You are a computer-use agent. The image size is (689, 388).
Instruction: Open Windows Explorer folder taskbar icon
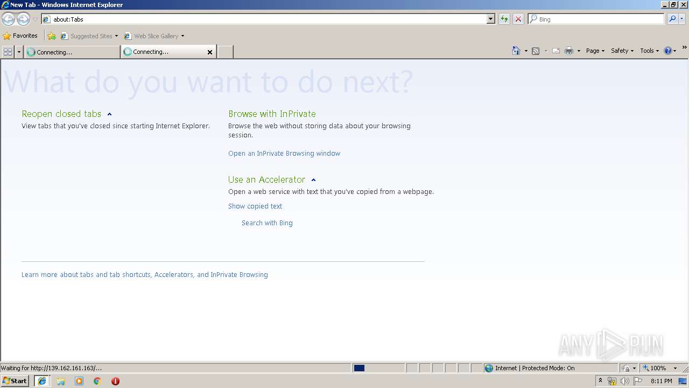61,381
